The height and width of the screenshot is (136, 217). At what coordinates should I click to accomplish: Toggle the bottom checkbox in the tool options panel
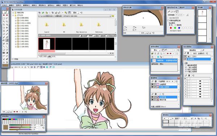(x=169, y=31)
